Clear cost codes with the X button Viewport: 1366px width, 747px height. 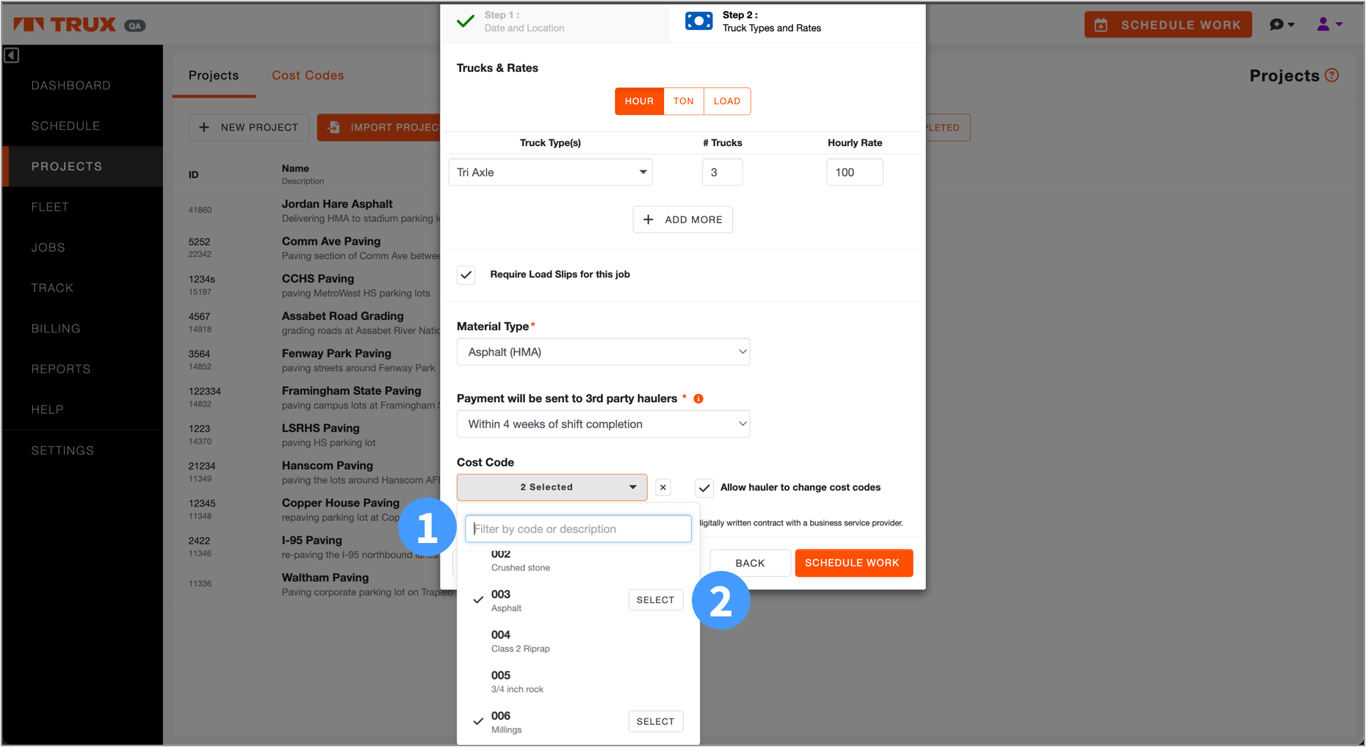[662, 488]
